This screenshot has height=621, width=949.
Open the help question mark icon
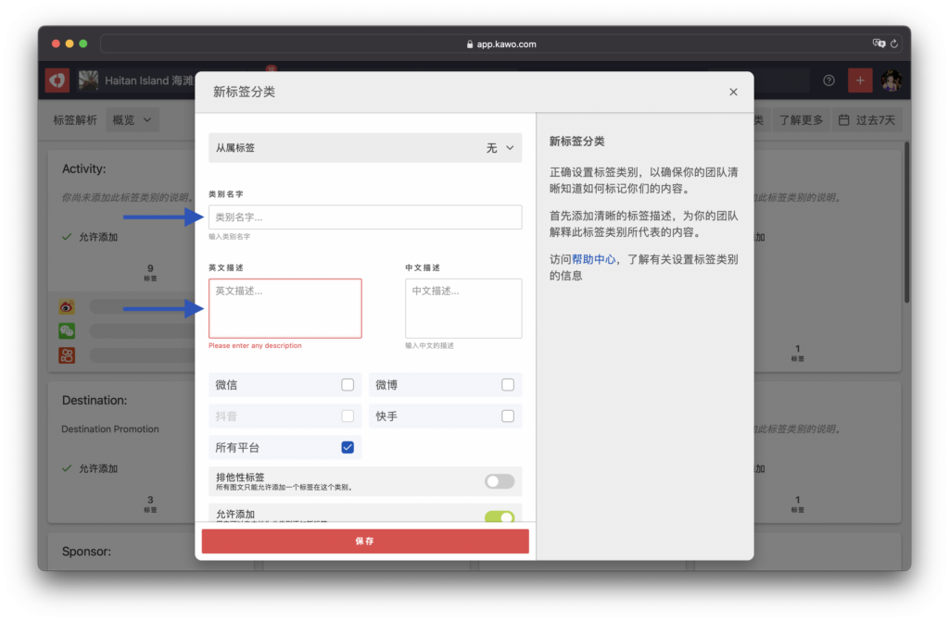pyautogui.click(x=829, y=81)
